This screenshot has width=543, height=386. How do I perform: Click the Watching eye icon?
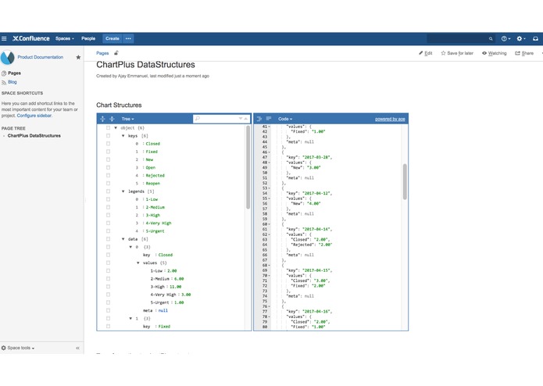pyautogui.click(x=484, y=53)
